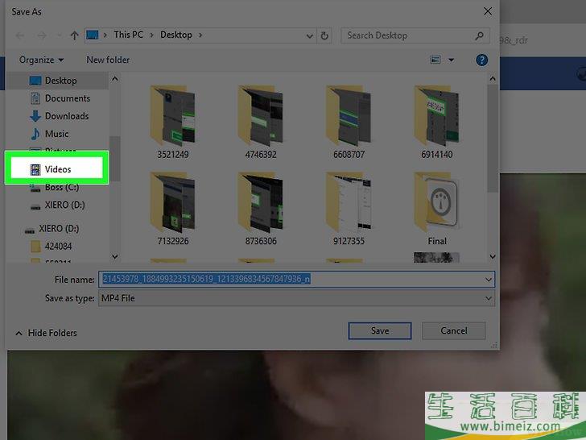Select folder 8736306
This screenshot has height=440, width=586.
pos(261,209)
